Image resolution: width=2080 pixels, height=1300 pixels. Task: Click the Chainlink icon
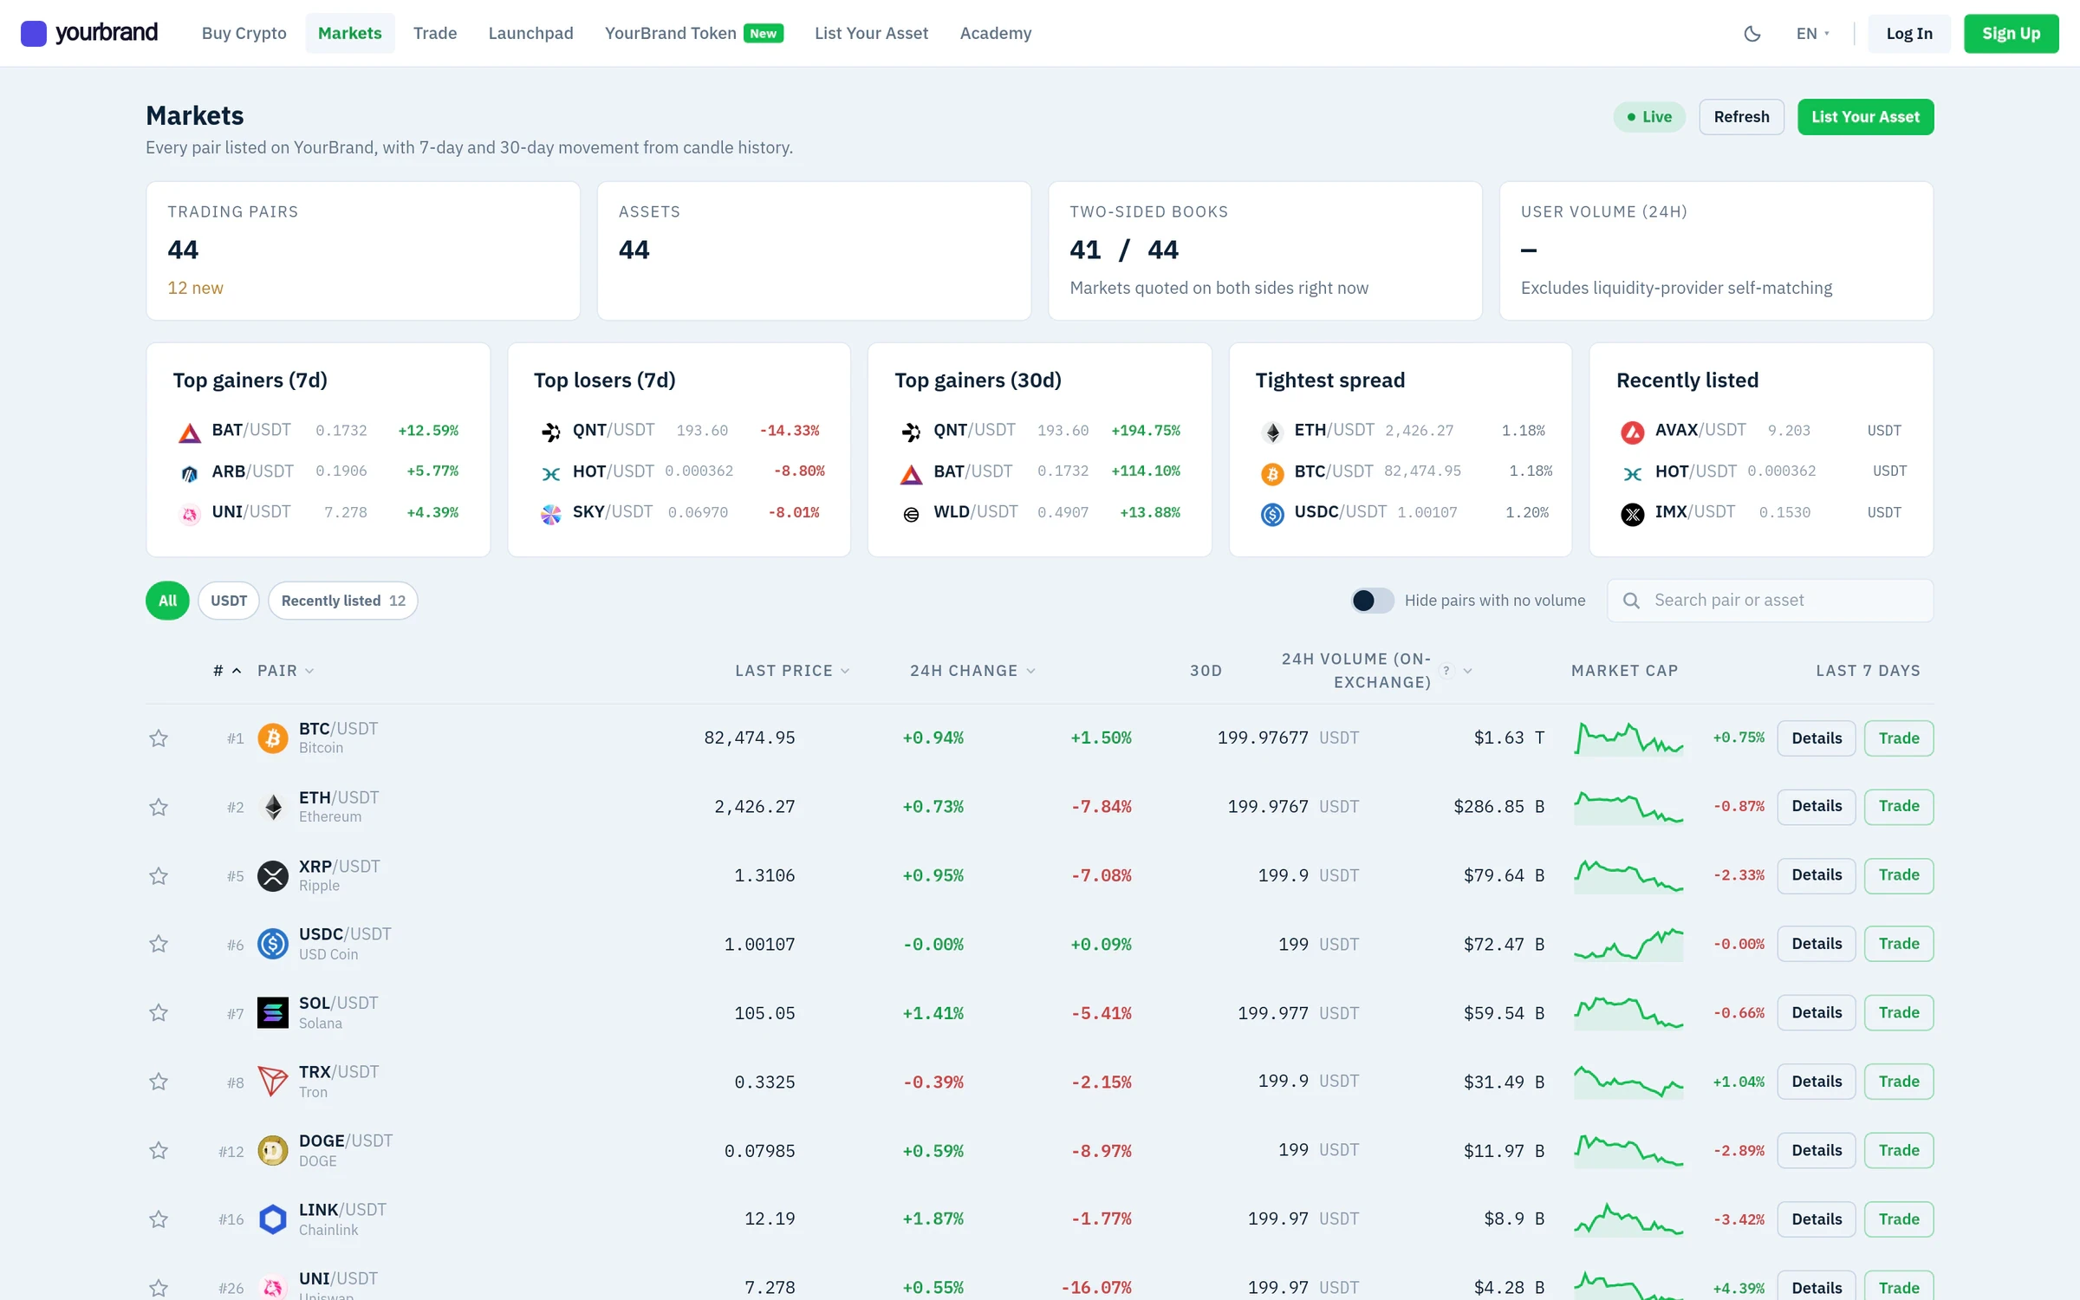point(273,1219)
